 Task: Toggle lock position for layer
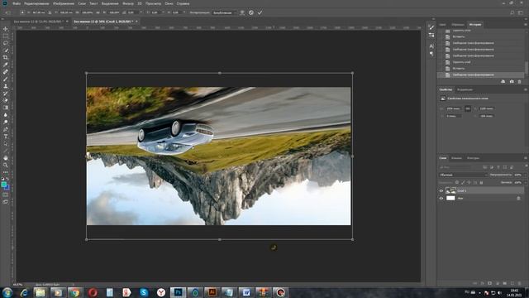click(469, 182)
